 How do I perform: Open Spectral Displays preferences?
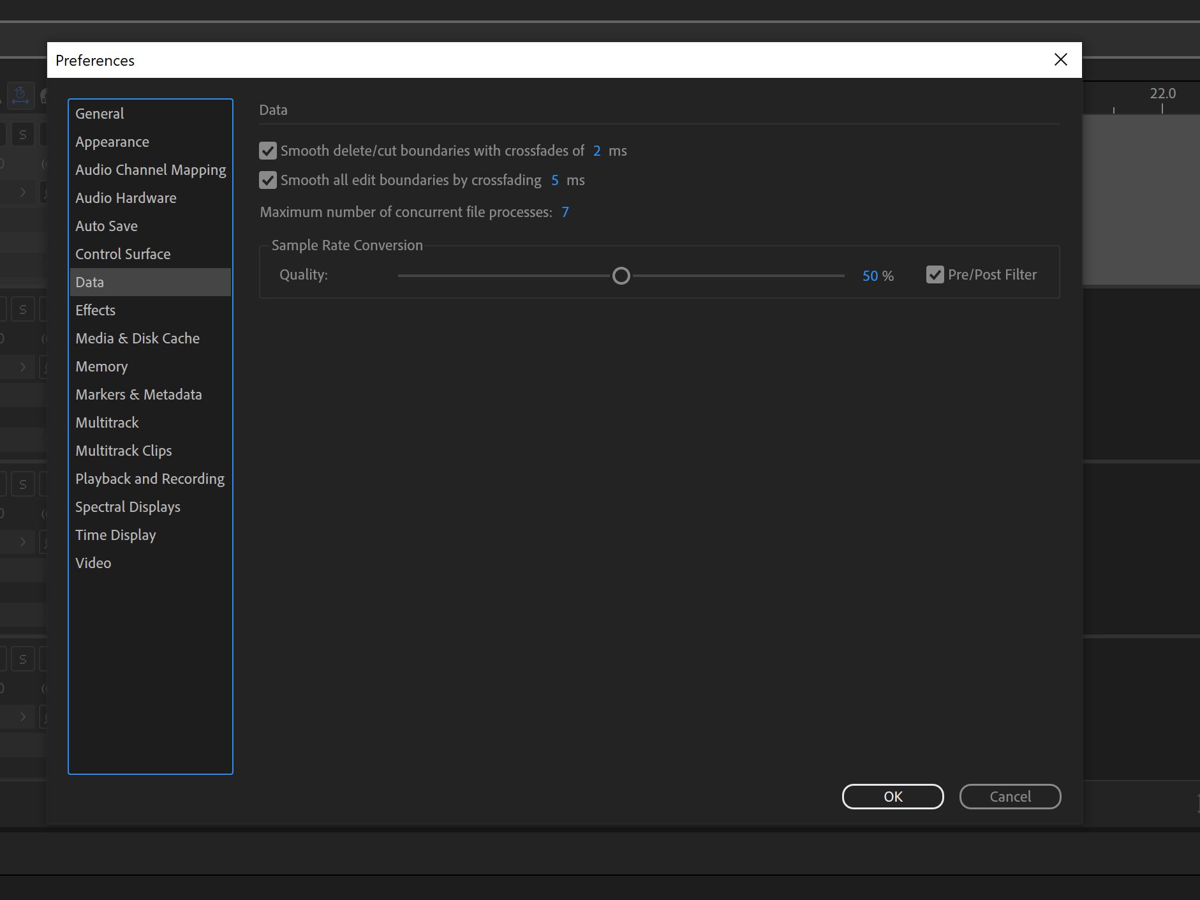pos(128,506)
